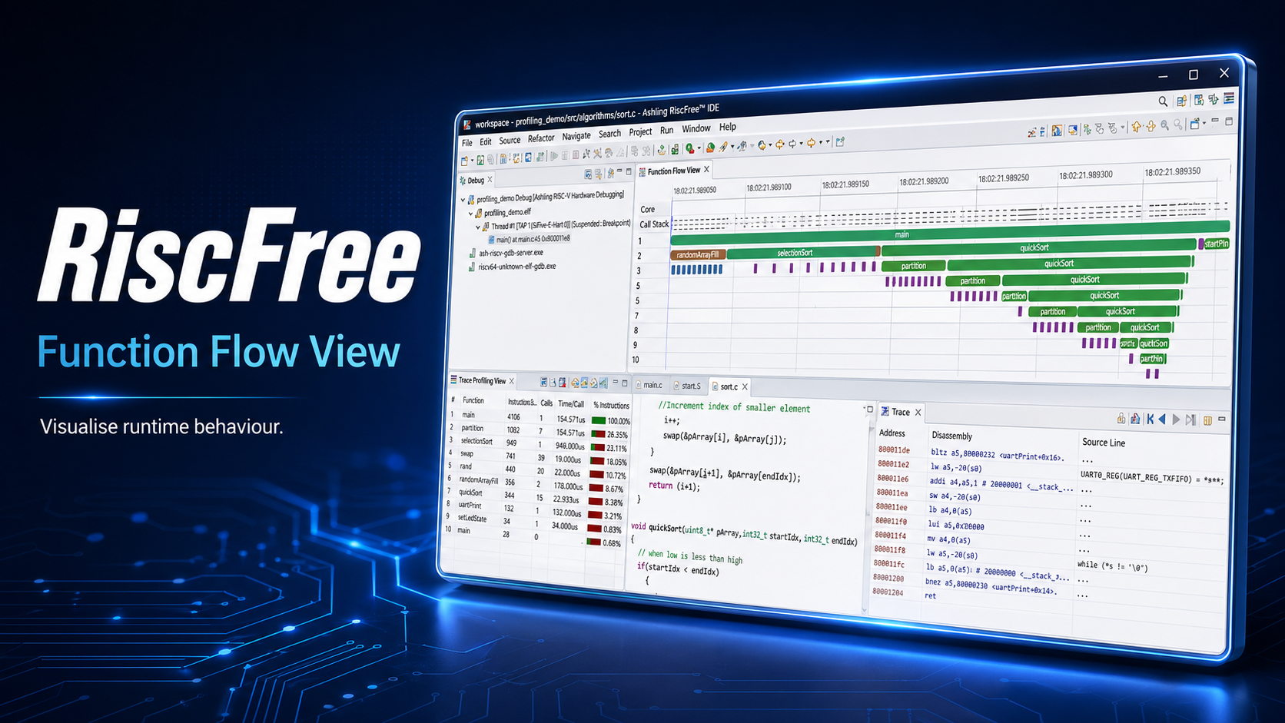Collapse the Thread #1 tree node
This screenshot has width=1285, height=723.
[x=477, y=227]
